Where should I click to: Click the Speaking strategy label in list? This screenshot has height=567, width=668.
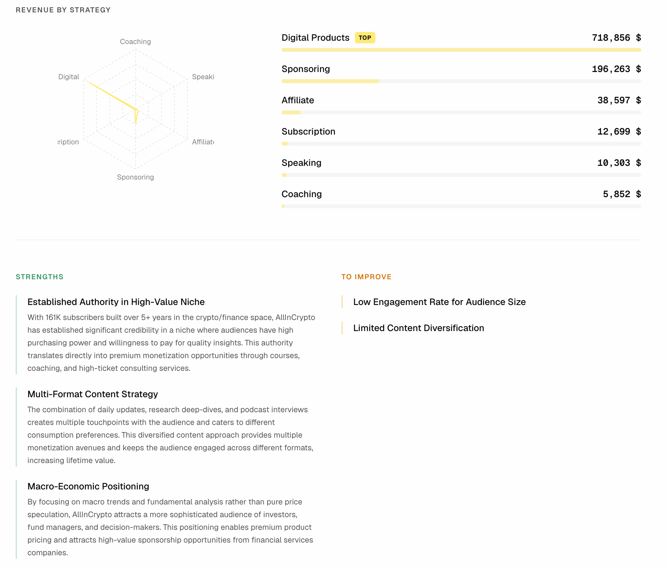coord(301,163)
